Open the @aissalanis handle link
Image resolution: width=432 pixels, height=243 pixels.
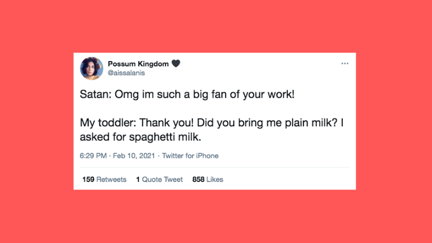click(x=126, y=72)
